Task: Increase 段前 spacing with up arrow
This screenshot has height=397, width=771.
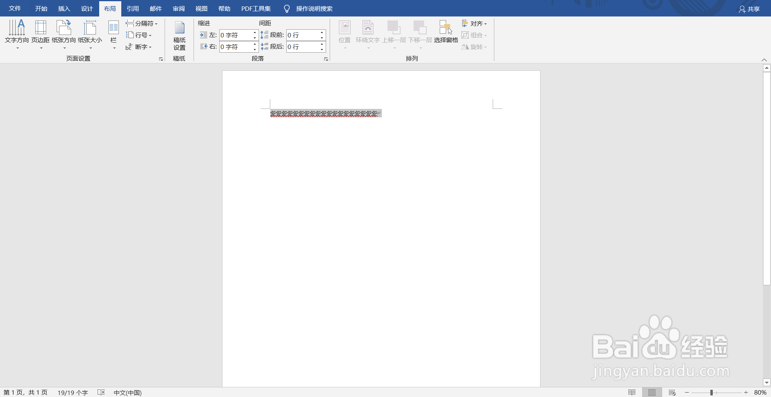Action: (322, 33)
